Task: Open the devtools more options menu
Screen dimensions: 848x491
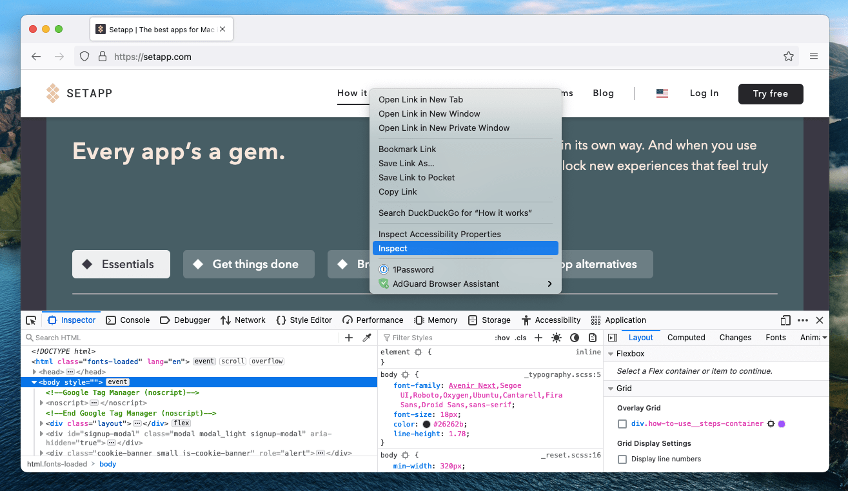Action: point(803,320)
